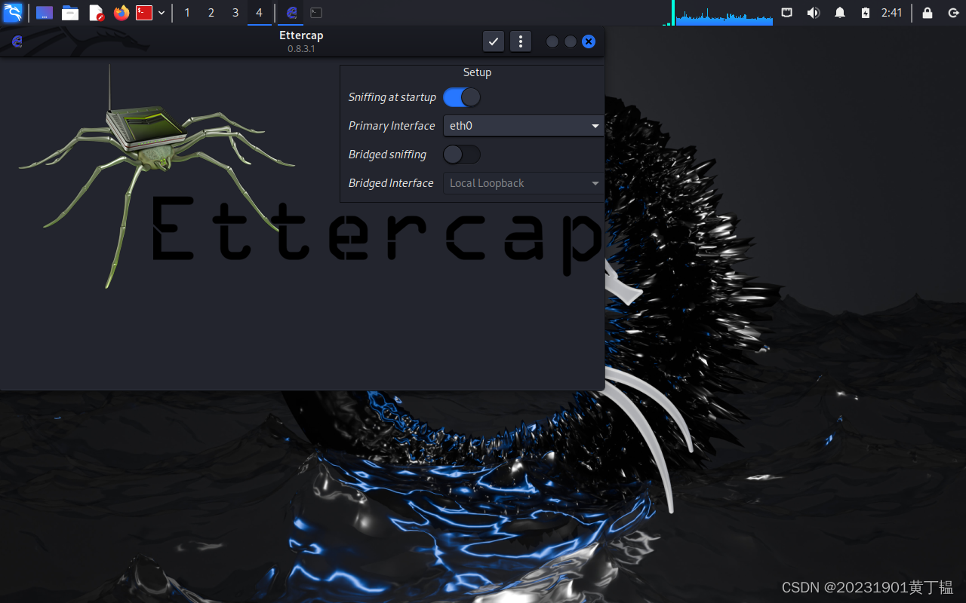The image size is (966, 603).
Task: Click the Primary Interface label
Action: [x=392, y=126]
